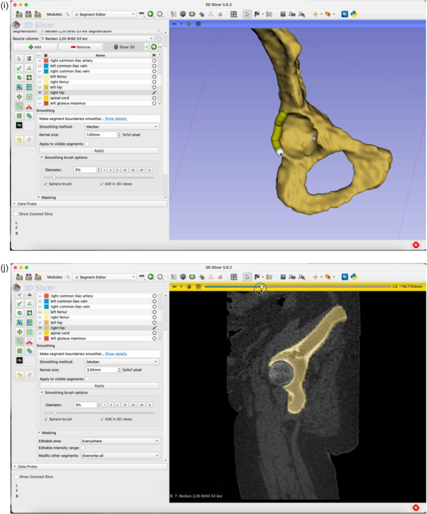Choose Hollow effect in top window
This screenshot has height=514, width=427.
(x=29, y=97)
